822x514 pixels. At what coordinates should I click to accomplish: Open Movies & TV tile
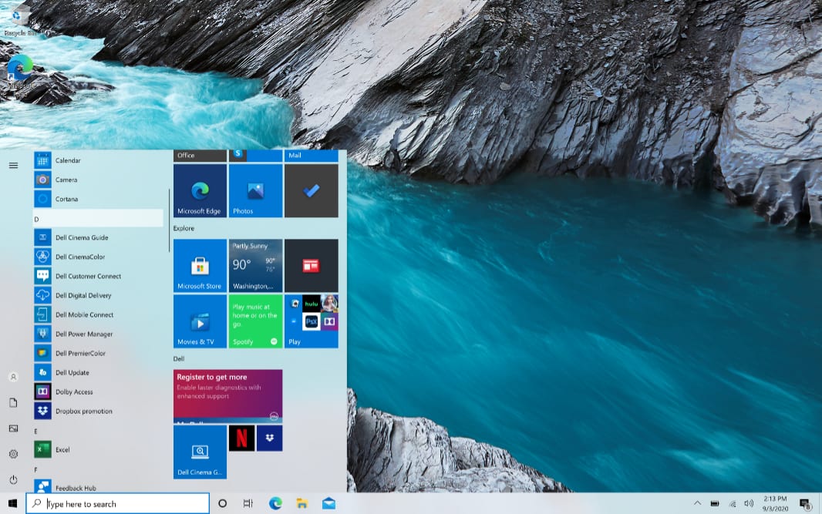pos(200,321)
